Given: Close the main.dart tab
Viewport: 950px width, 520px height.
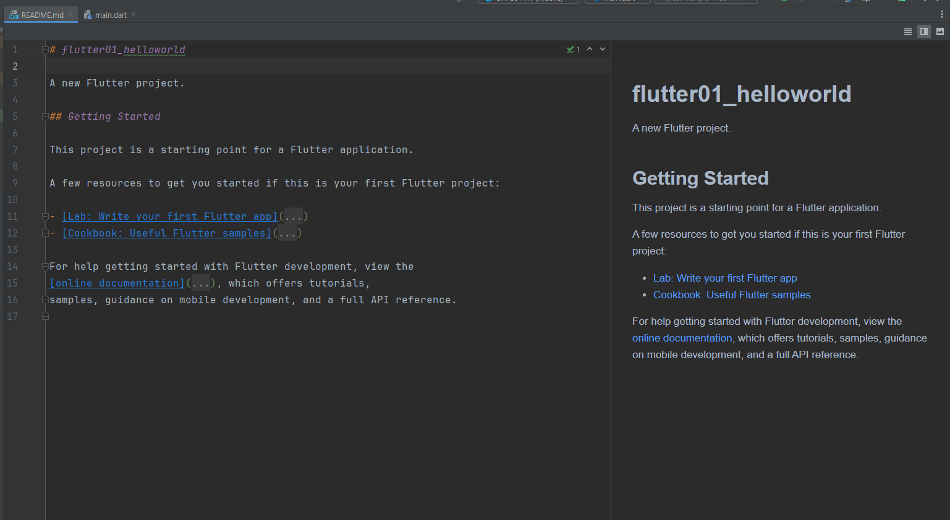Looking at the screenshot, I should point(134,15).
